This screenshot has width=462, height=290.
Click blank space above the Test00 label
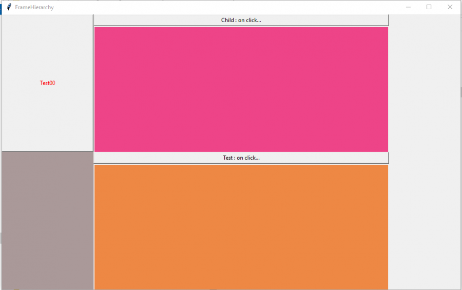pyautogui.click(x=47, y=46)
